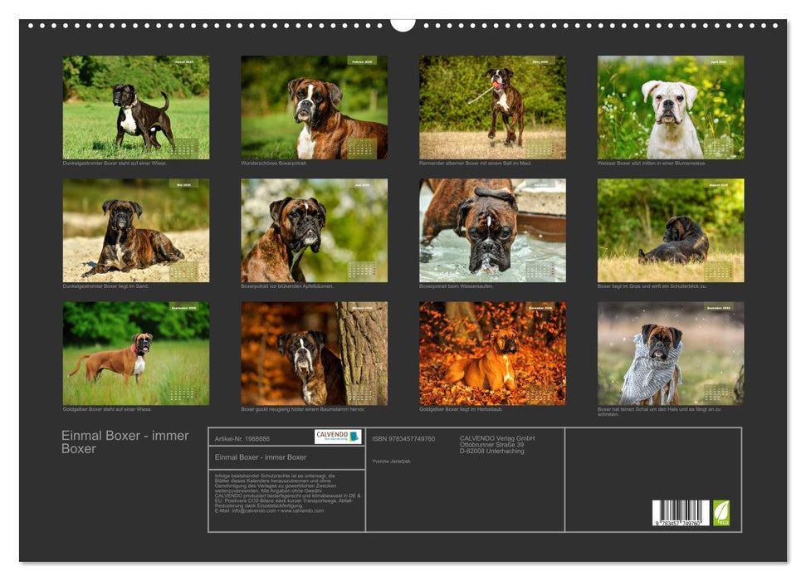Select the golden boxer in autumn leaves photo
The image size is (806, 581).
[x=492, y=353]
